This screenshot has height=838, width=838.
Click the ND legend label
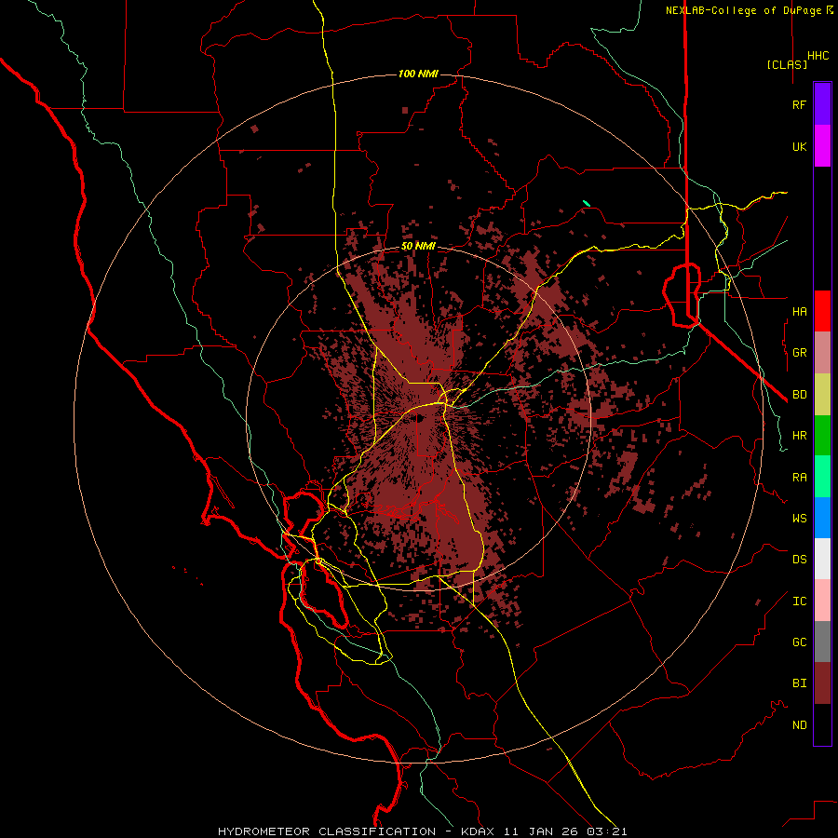799,724
